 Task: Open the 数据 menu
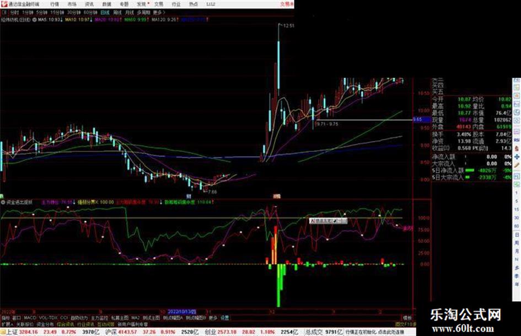pyautogui.click(x=106, y=4)
